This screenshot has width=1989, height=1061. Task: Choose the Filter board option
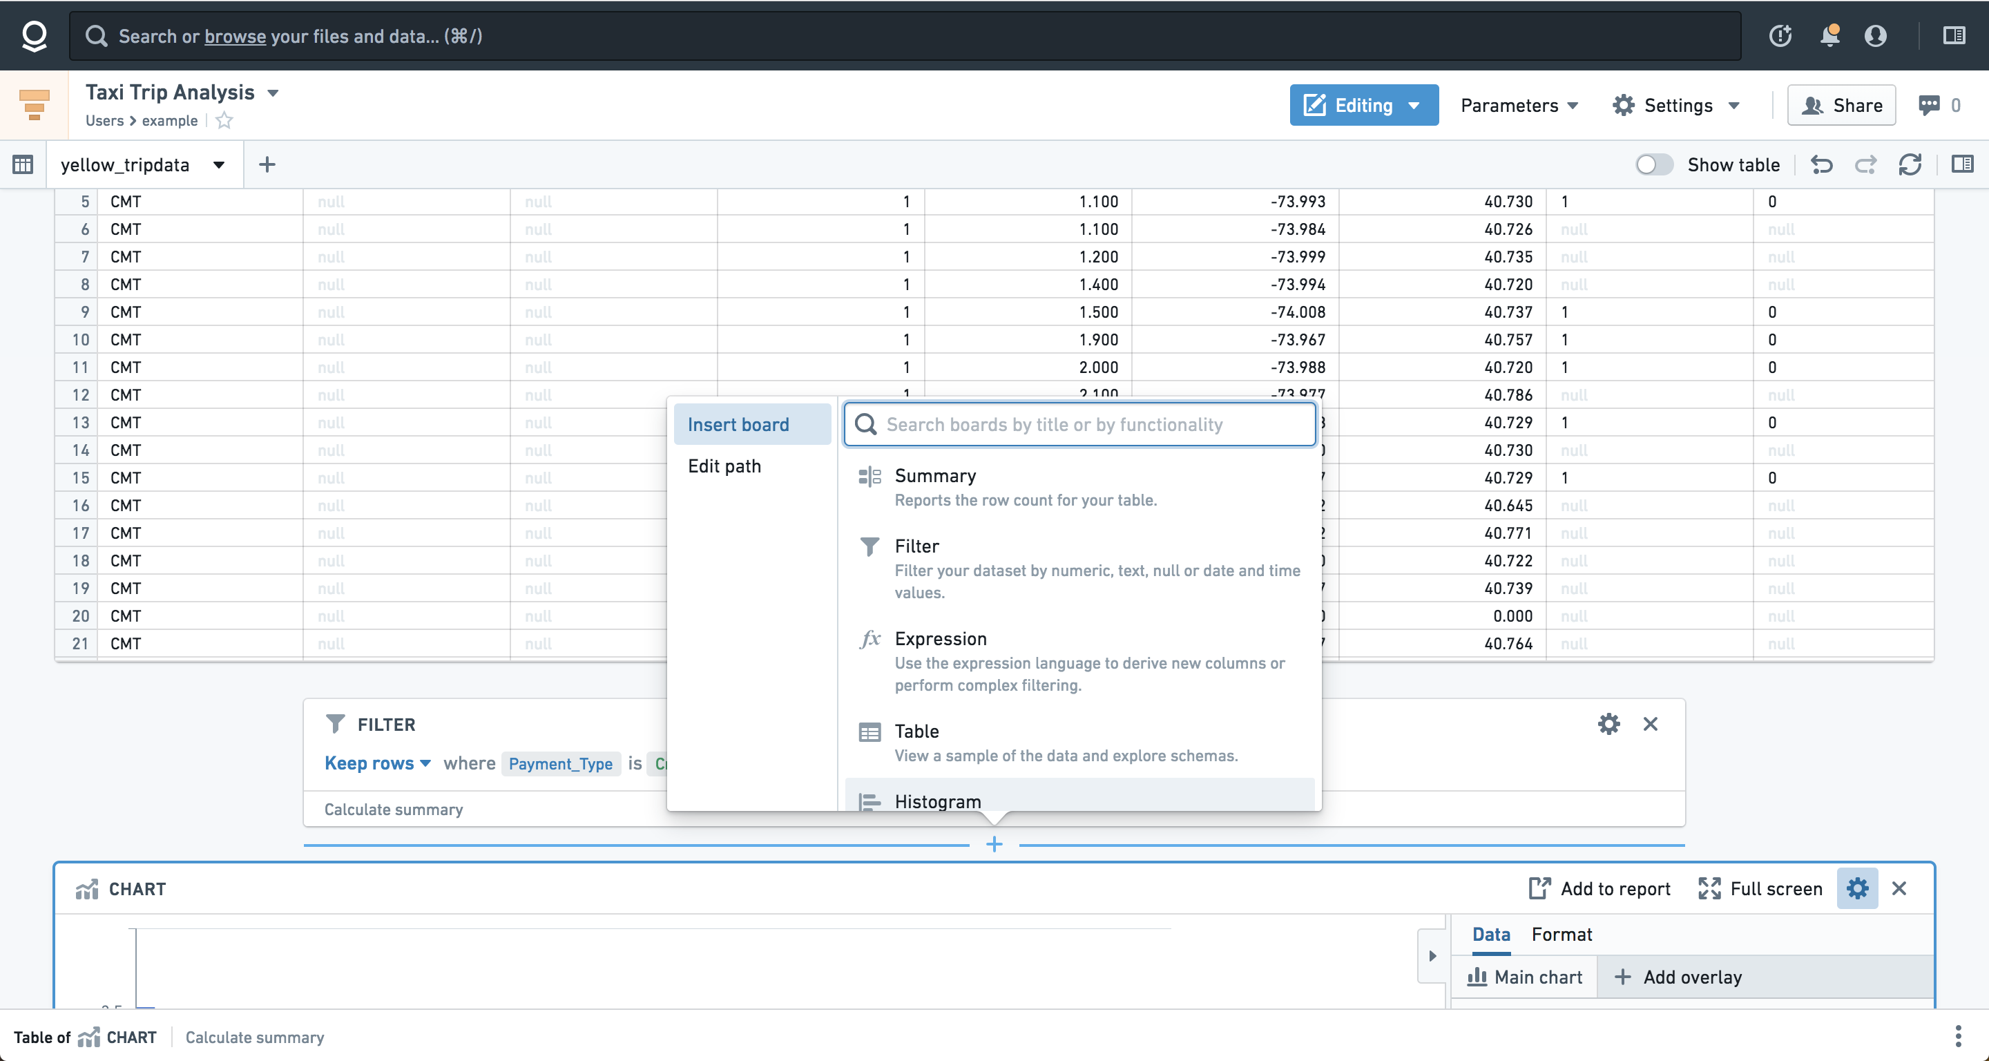[x=1079, y=569]
